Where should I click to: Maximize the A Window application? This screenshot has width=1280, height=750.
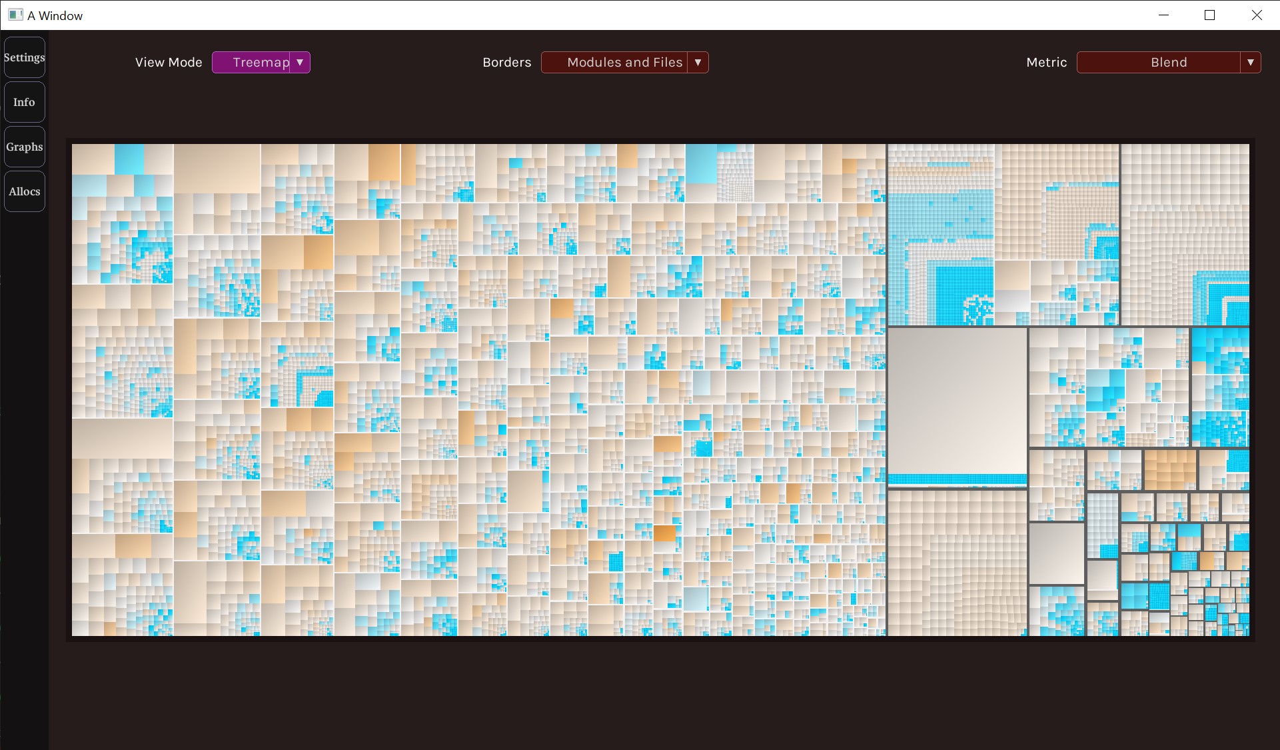click(x=1210, y=15)
